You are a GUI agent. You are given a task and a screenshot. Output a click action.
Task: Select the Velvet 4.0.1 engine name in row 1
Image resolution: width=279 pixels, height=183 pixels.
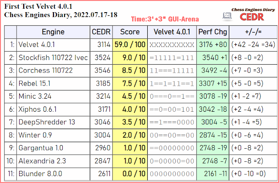coord(37,44)
